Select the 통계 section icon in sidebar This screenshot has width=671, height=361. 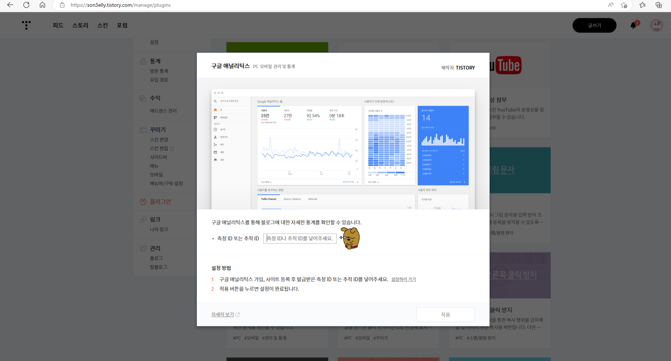[x=143, y=61]
